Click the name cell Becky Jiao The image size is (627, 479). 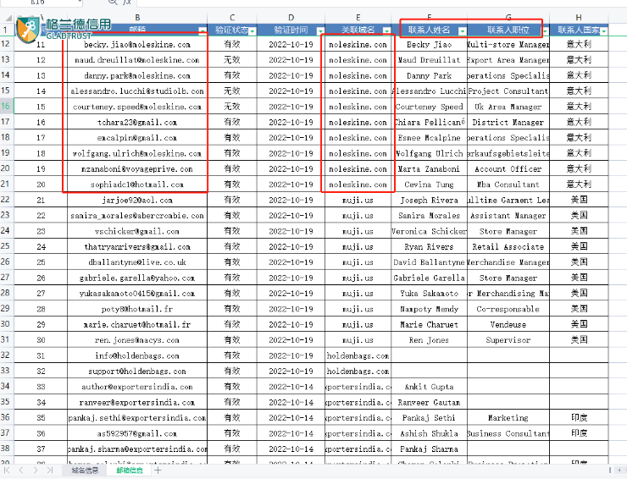(429, 44)
